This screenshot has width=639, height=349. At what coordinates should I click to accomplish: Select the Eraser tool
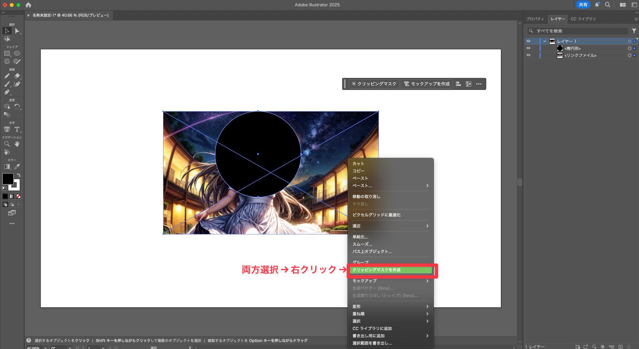point(17,76)
